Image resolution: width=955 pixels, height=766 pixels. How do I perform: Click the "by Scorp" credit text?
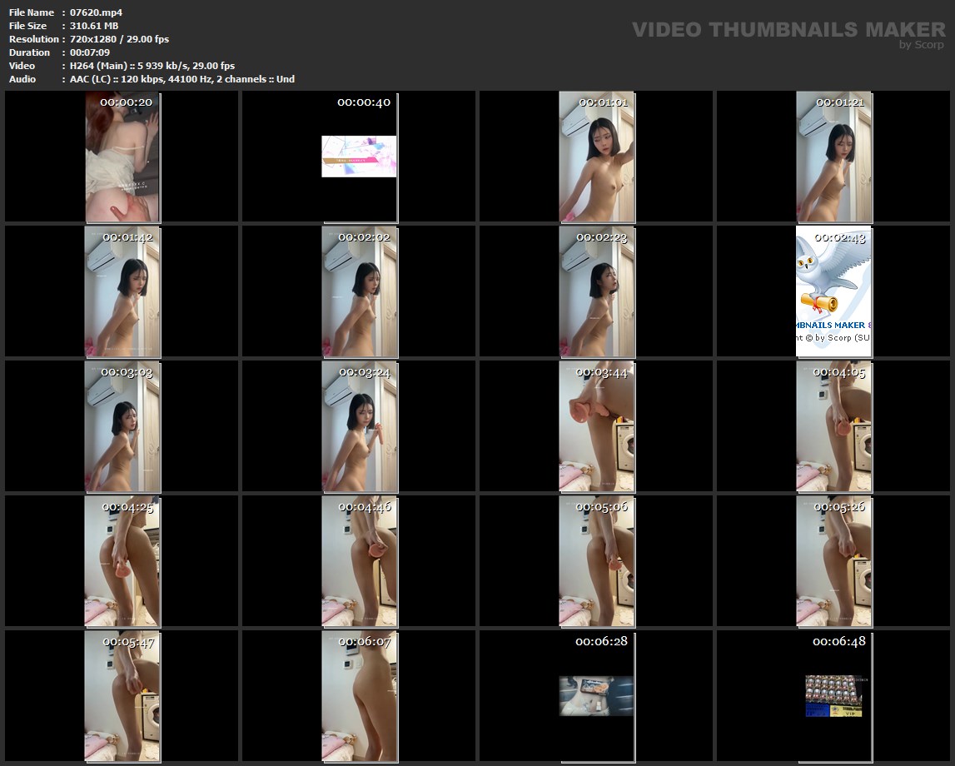pyautogui.click(x=921, y=45)
